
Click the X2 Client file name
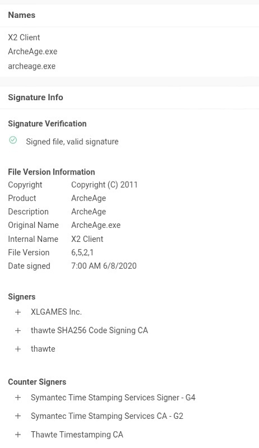click(24, 38)
